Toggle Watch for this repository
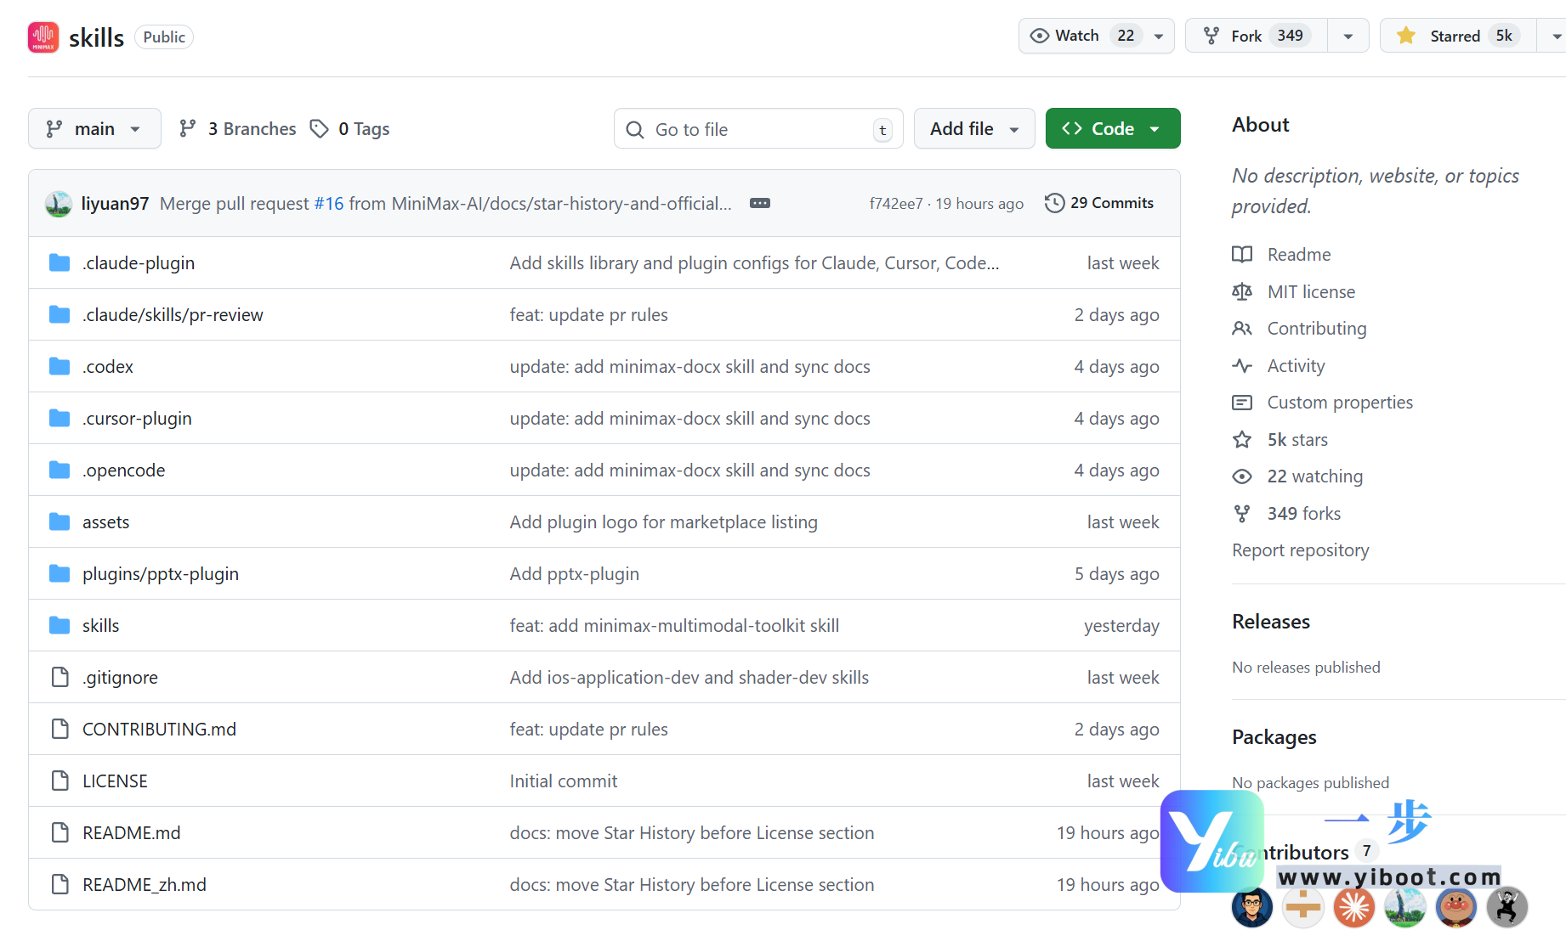 pyautogui.click(x=1065, y=36)
